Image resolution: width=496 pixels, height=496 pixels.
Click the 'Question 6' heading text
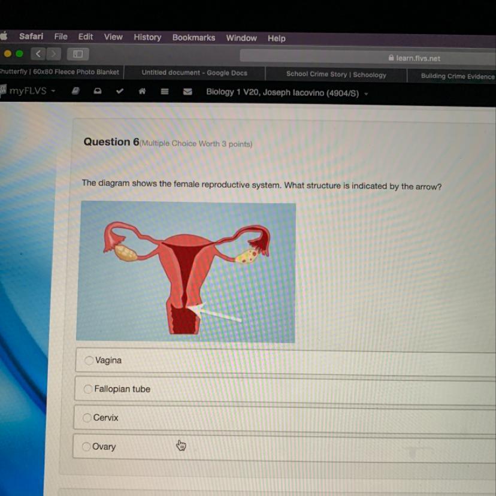(x=111, y=142)
